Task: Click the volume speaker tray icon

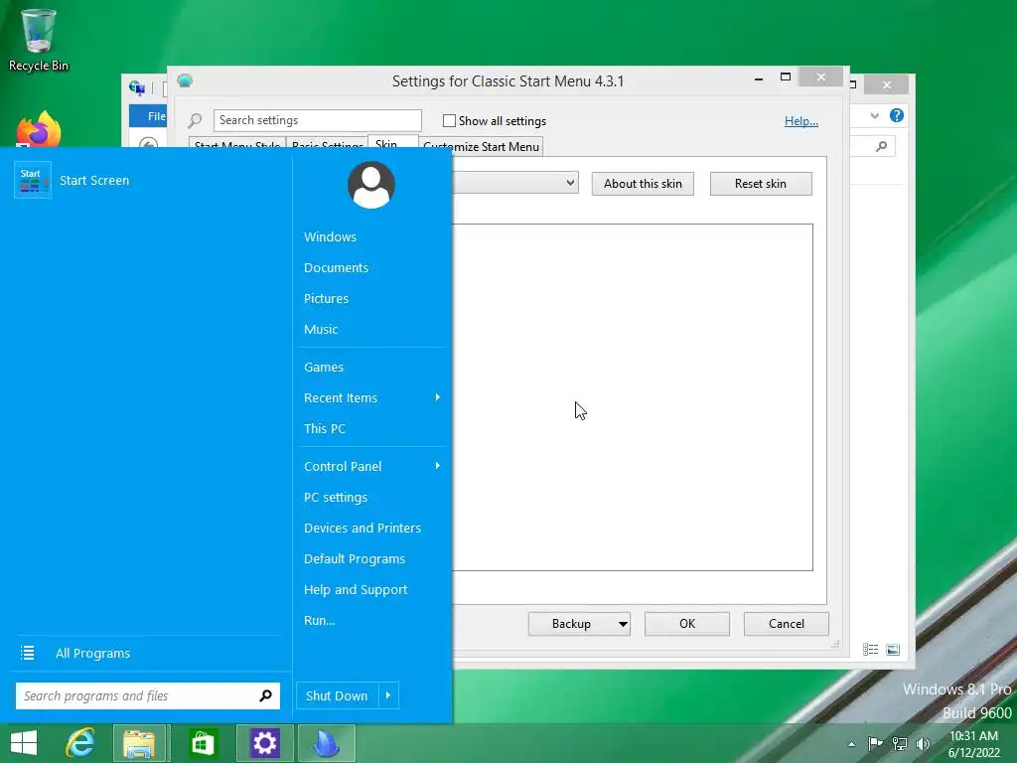Action: click(923, 743)
